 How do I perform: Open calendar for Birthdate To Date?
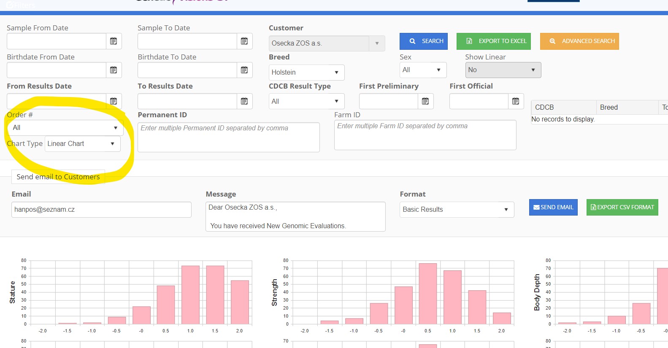(x=244, y=70)
